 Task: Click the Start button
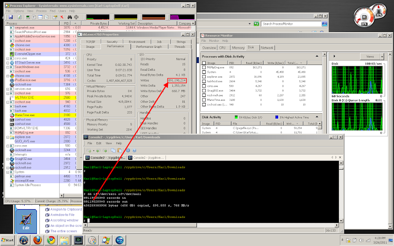pos(7,240)
